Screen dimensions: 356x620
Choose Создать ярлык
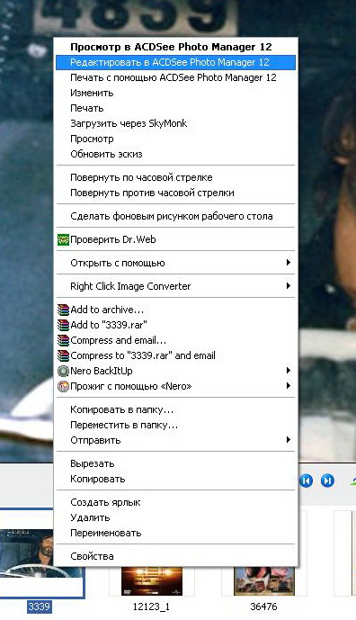pos(176,502)
